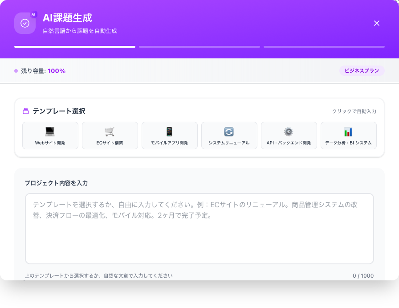This screenshot has height=308, width=399.
Task: Click the purple icon beside テンプレート選択
Action: coord(26,111)
